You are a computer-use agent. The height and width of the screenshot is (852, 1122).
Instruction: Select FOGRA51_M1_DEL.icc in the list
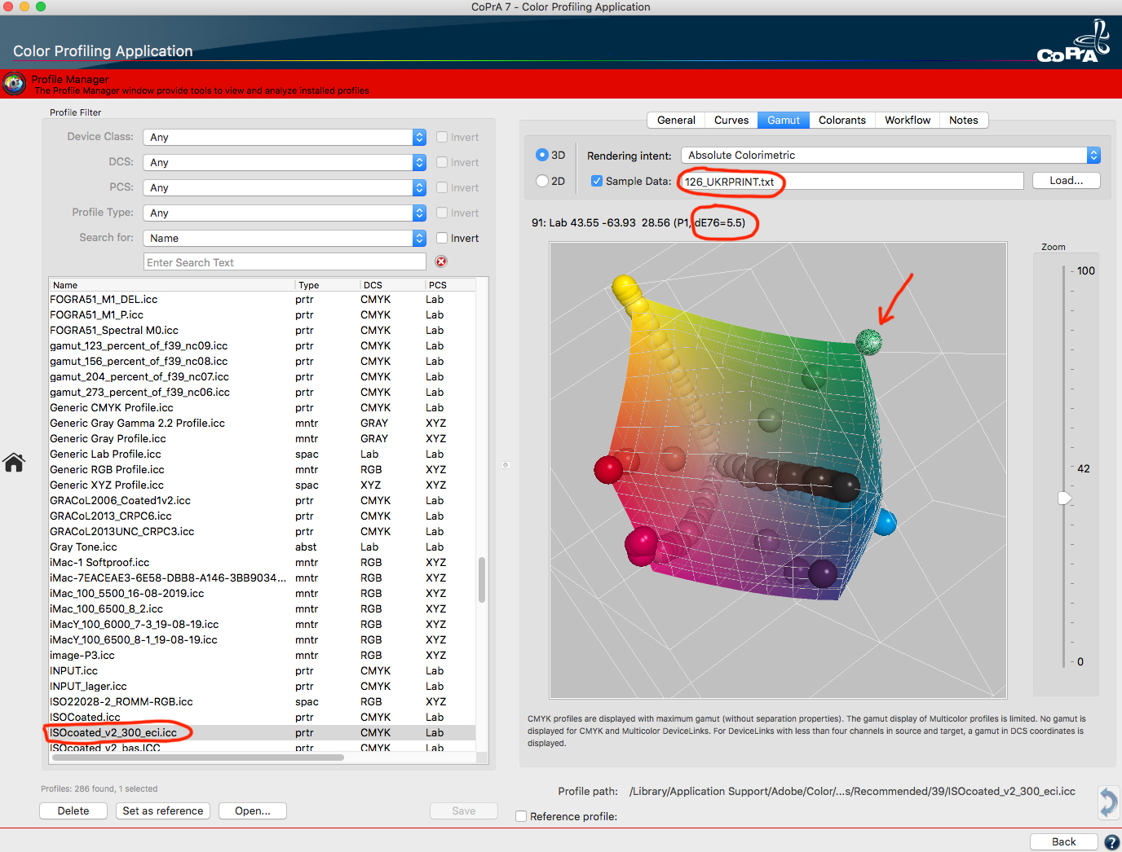(262, 299)
